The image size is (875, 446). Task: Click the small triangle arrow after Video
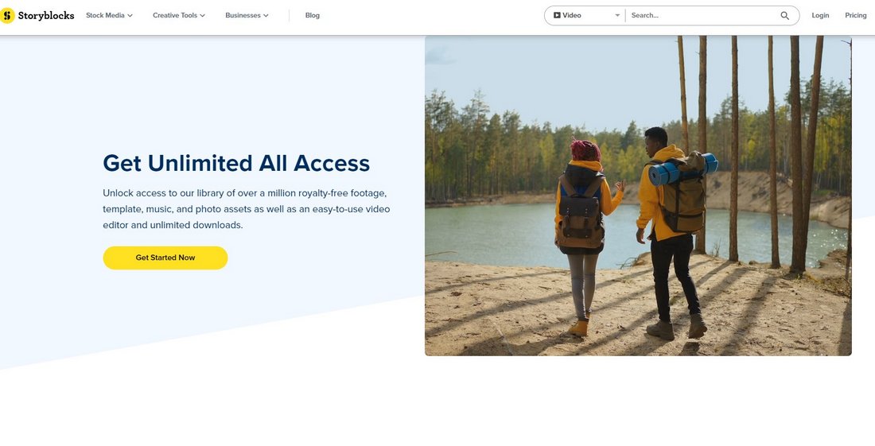click(x=617, y=16)
